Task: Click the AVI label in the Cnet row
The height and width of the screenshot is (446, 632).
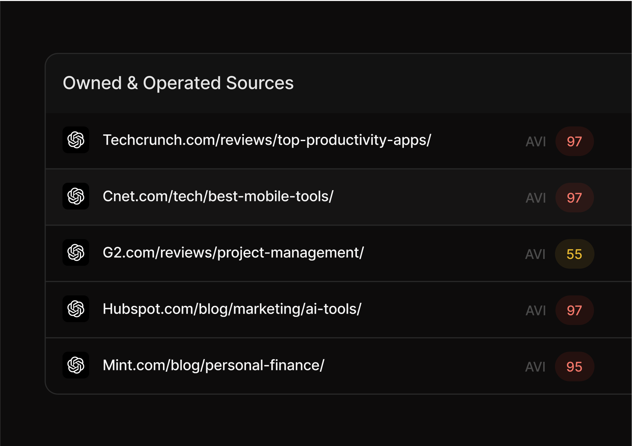Action: click(x=535, y=198)
